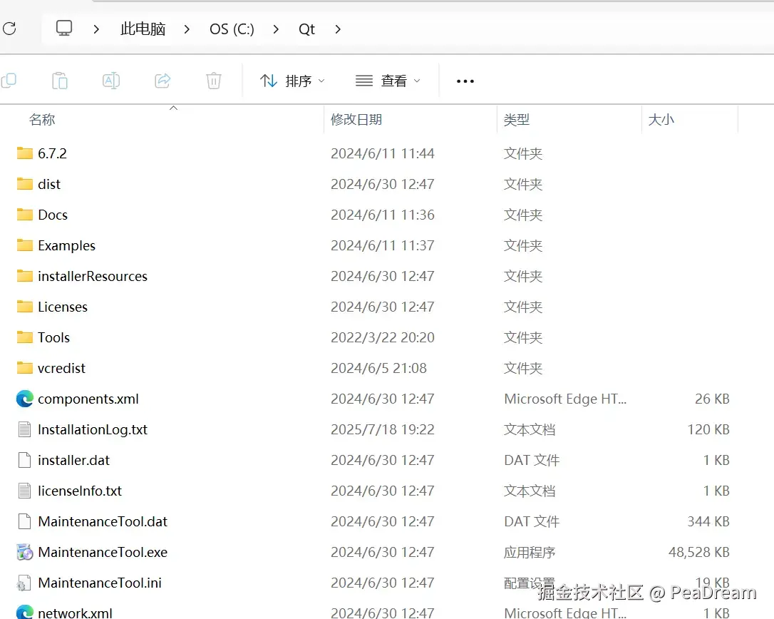The image size is (774, 619).
Task: Click Edge icon of network.xml
Action: pos(25,612)
